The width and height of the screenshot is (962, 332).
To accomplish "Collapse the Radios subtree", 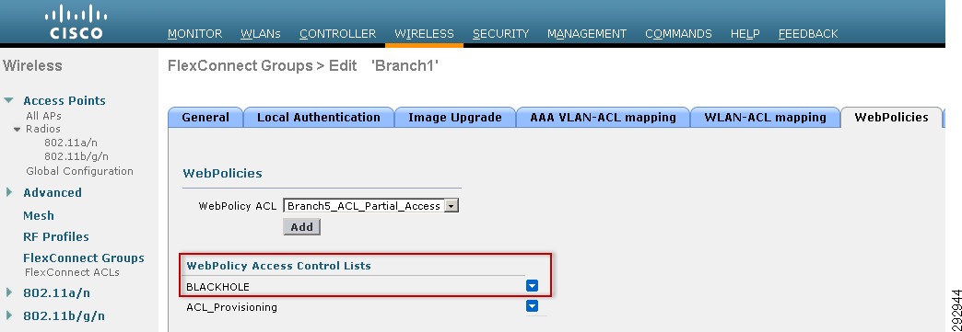I will tap(18, 130).
